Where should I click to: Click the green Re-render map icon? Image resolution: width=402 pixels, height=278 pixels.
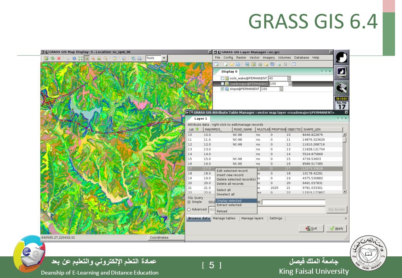(x=53, y=58)
